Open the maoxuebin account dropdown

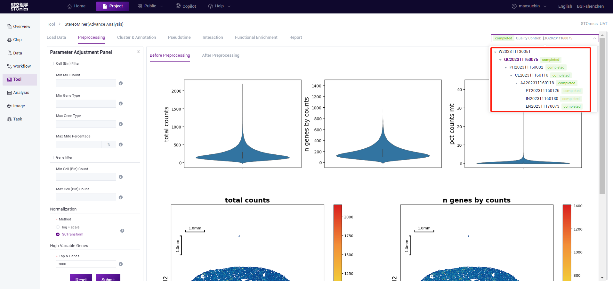pos(529,6)
